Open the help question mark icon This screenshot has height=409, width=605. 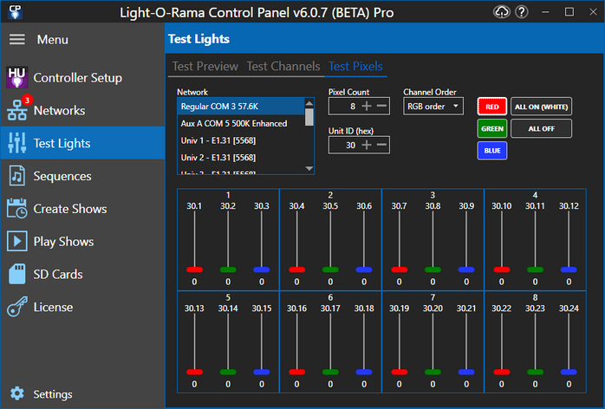[x=522, y=12]
